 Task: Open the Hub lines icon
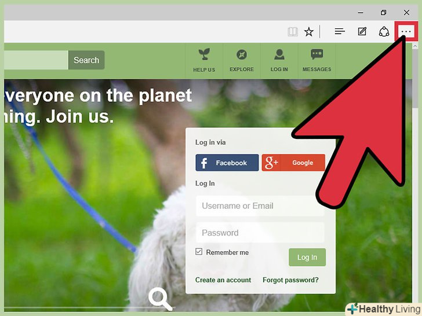340,31
